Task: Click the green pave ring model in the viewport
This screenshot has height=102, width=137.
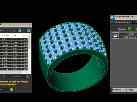Action: coord(73,57)
